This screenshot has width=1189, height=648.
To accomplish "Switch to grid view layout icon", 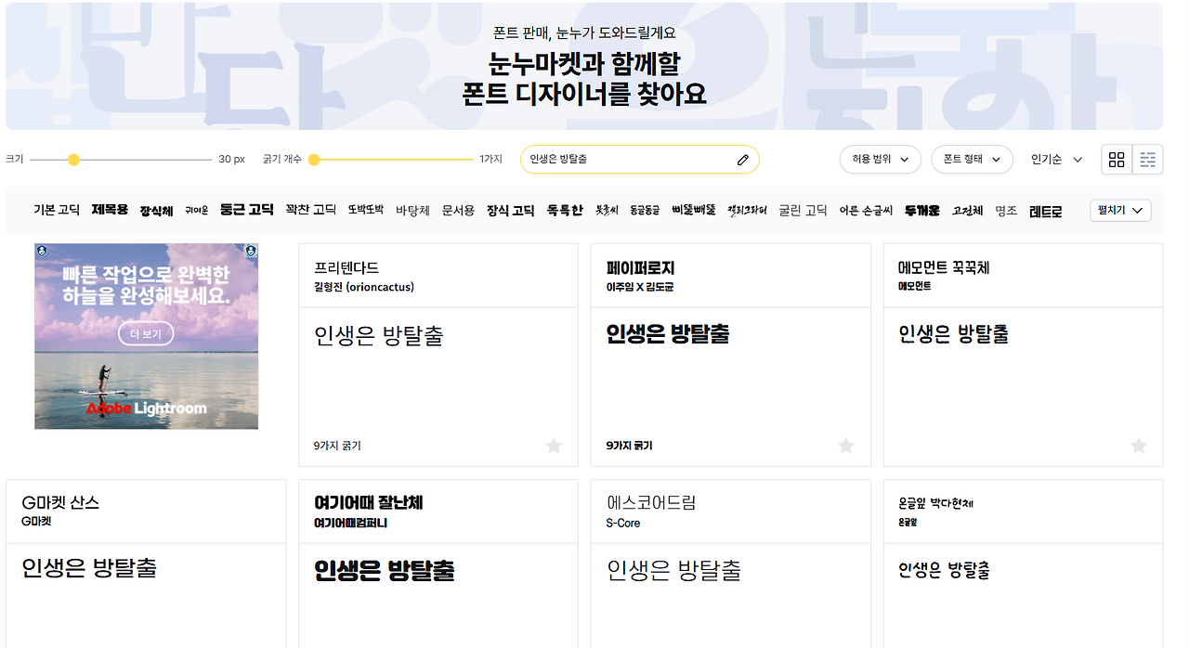I will (1117, 159).
